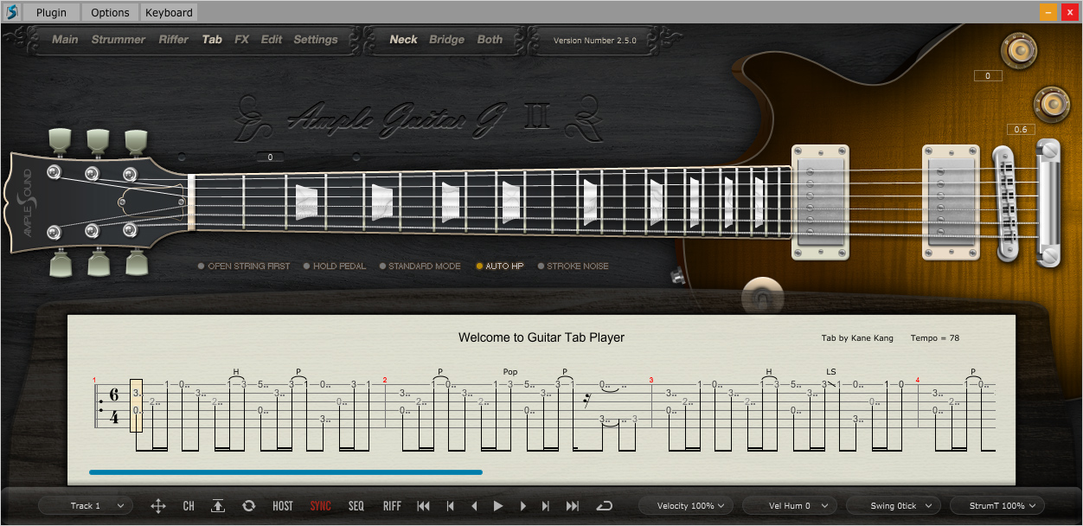
Task: Open the Keyboard menu
Action: click(170, 12)
